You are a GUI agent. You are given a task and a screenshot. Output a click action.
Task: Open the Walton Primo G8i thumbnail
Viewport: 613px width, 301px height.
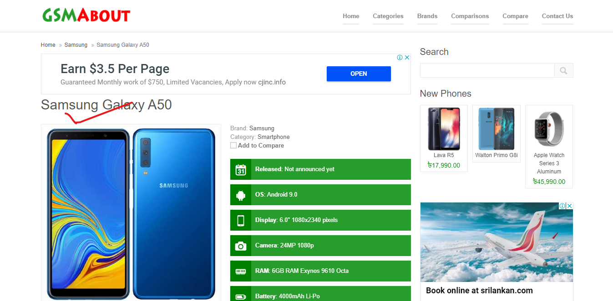pyautogui.click(x=496, y=129)
